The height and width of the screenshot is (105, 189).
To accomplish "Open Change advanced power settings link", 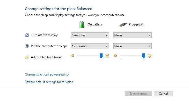I will coord(47,75).
